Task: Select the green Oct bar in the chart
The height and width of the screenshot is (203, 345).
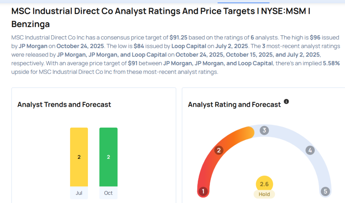Action: (x=108, y=157)
